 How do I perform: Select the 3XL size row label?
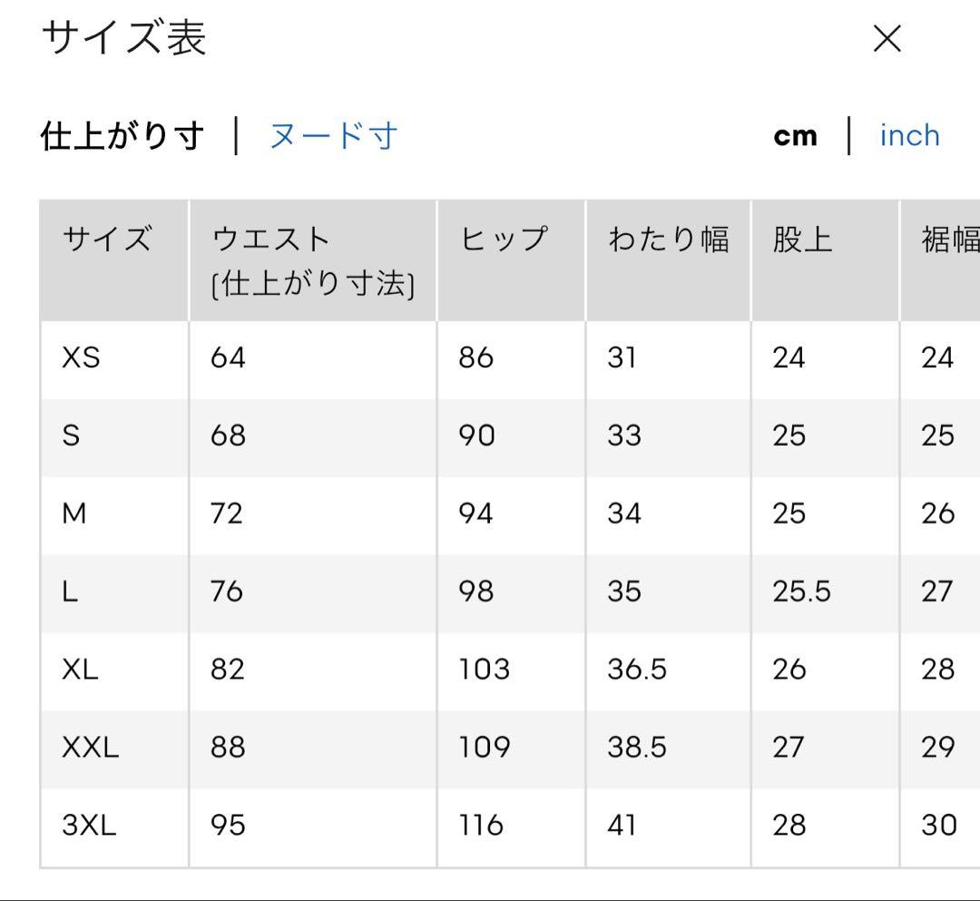pos(89,825)
